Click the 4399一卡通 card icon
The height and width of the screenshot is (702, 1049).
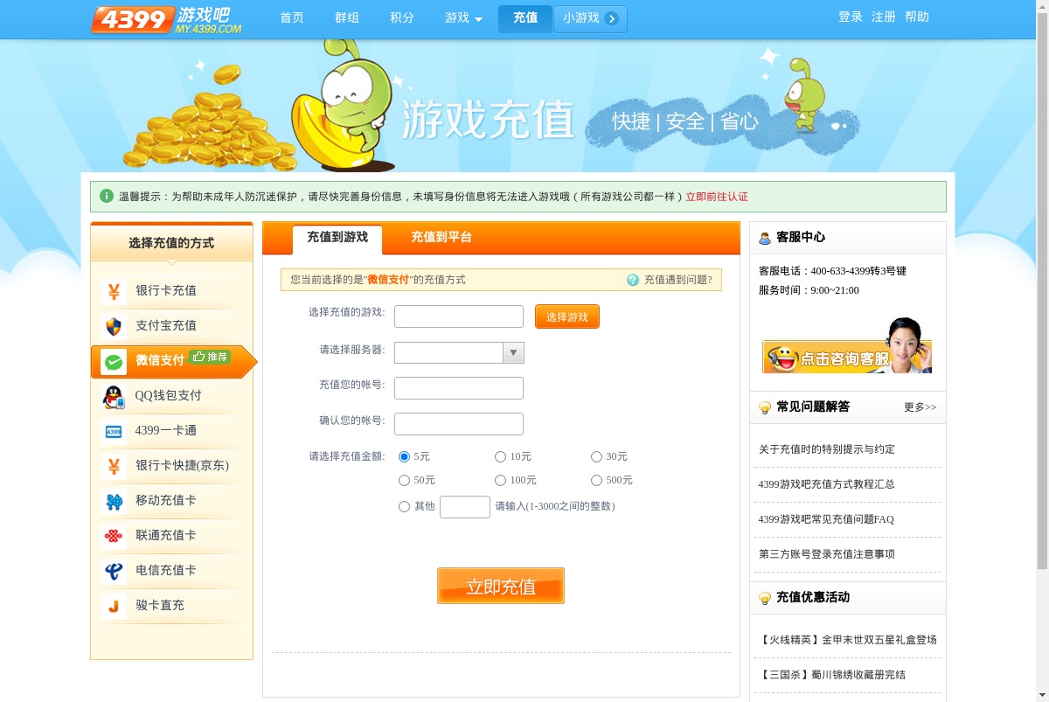pos(114,431)
